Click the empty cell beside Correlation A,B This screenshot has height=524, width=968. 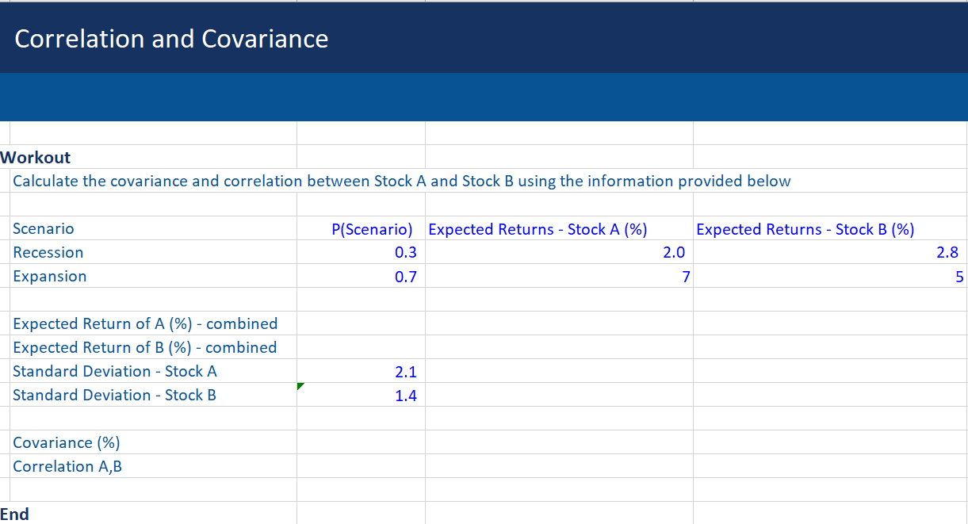tap(361, 466)
